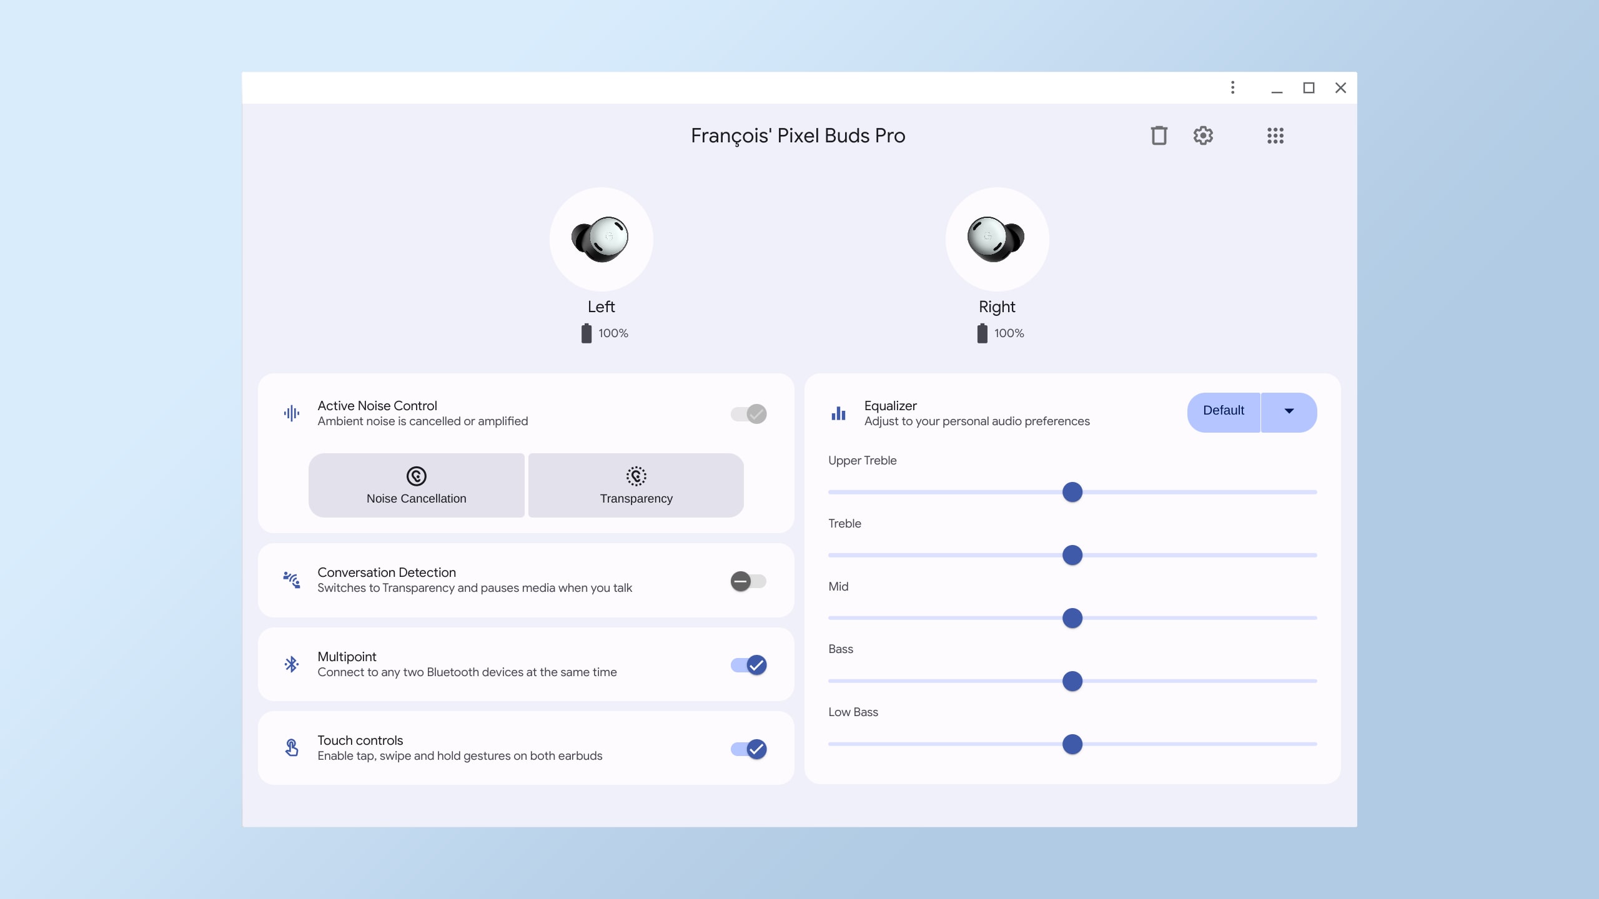Click the app grid icon top right
The height and width of the screenshot is (899, 1599).
1274,135
